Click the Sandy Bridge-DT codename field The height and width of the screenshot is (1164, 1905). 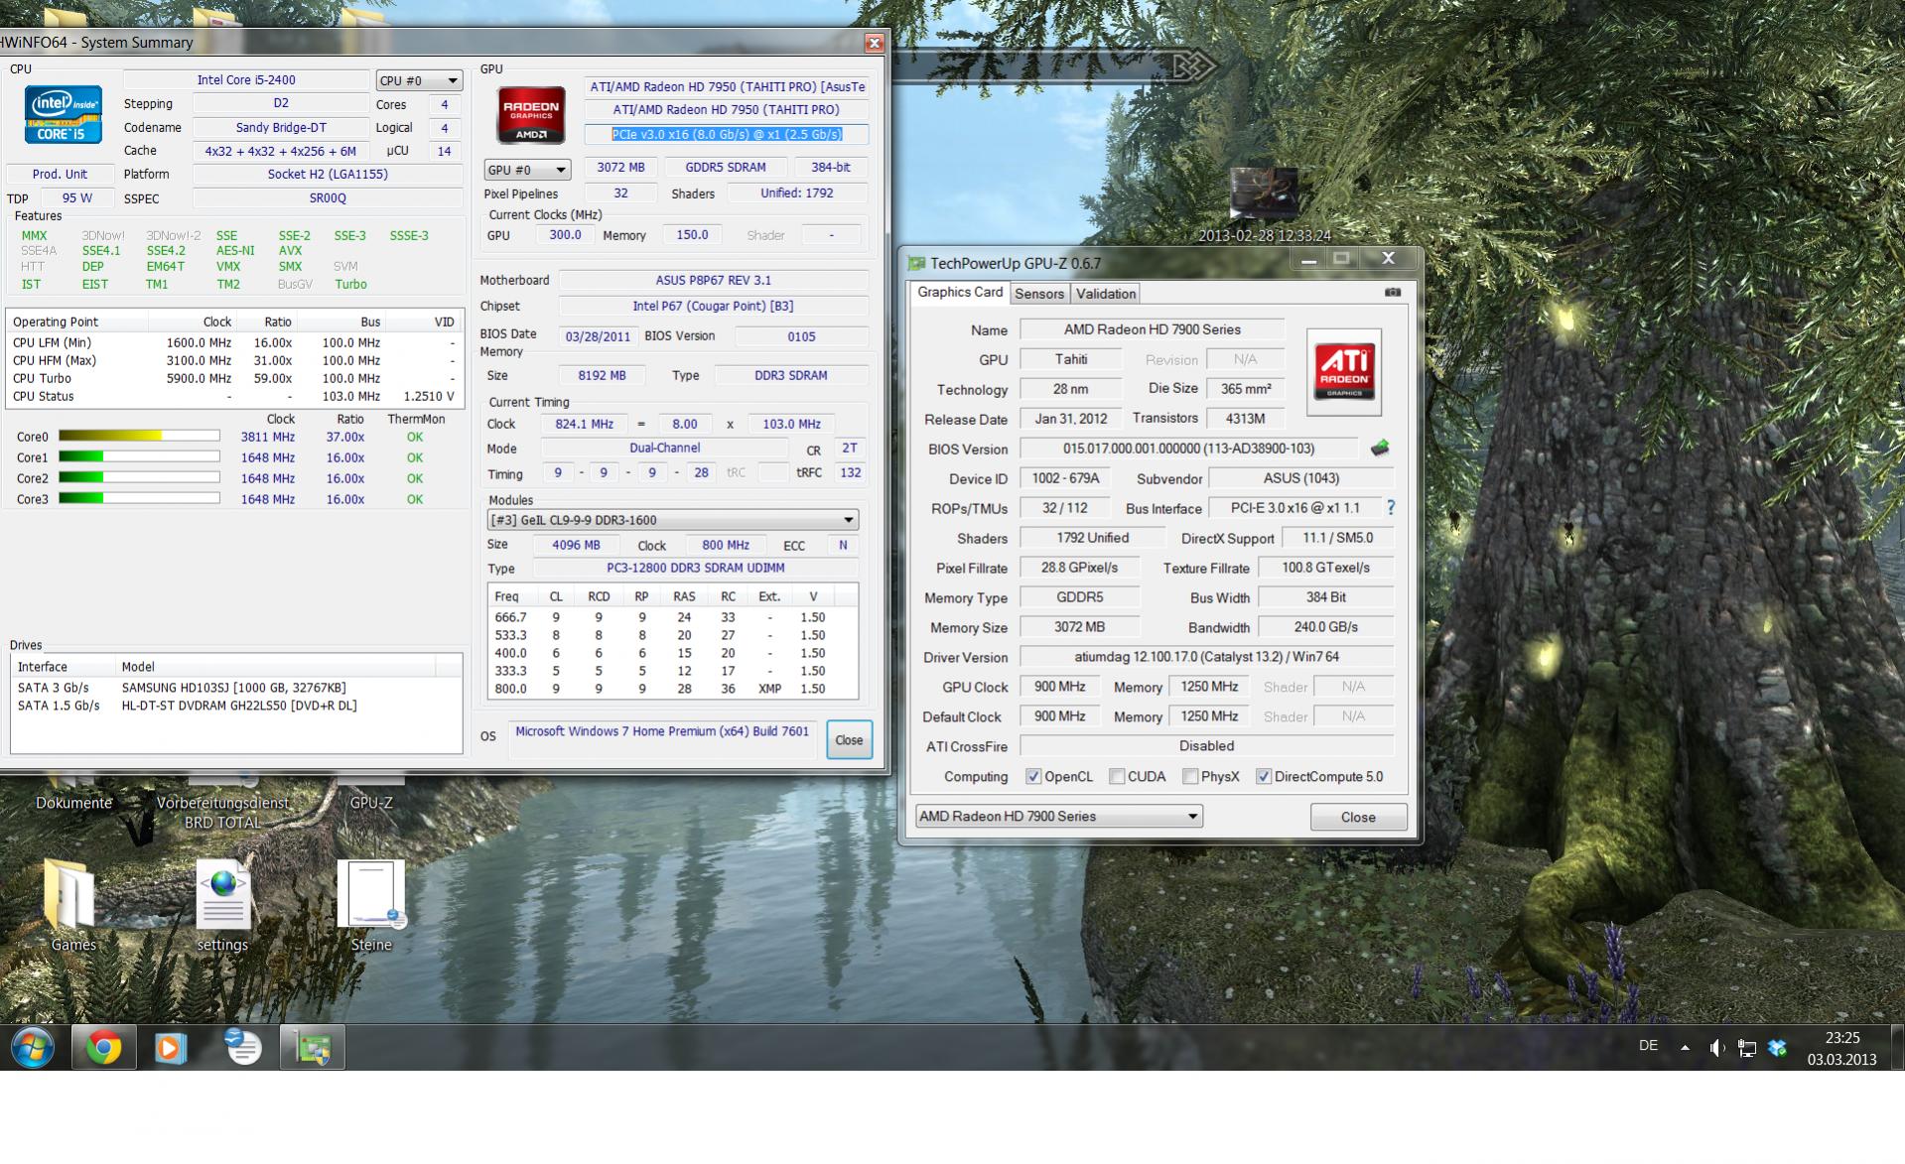pyautogui.click(x=281, y=128)
